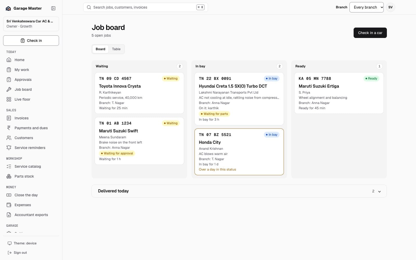
Task: Select the Maruti Suzuki Ertiga job title
Action: point(319,86)
